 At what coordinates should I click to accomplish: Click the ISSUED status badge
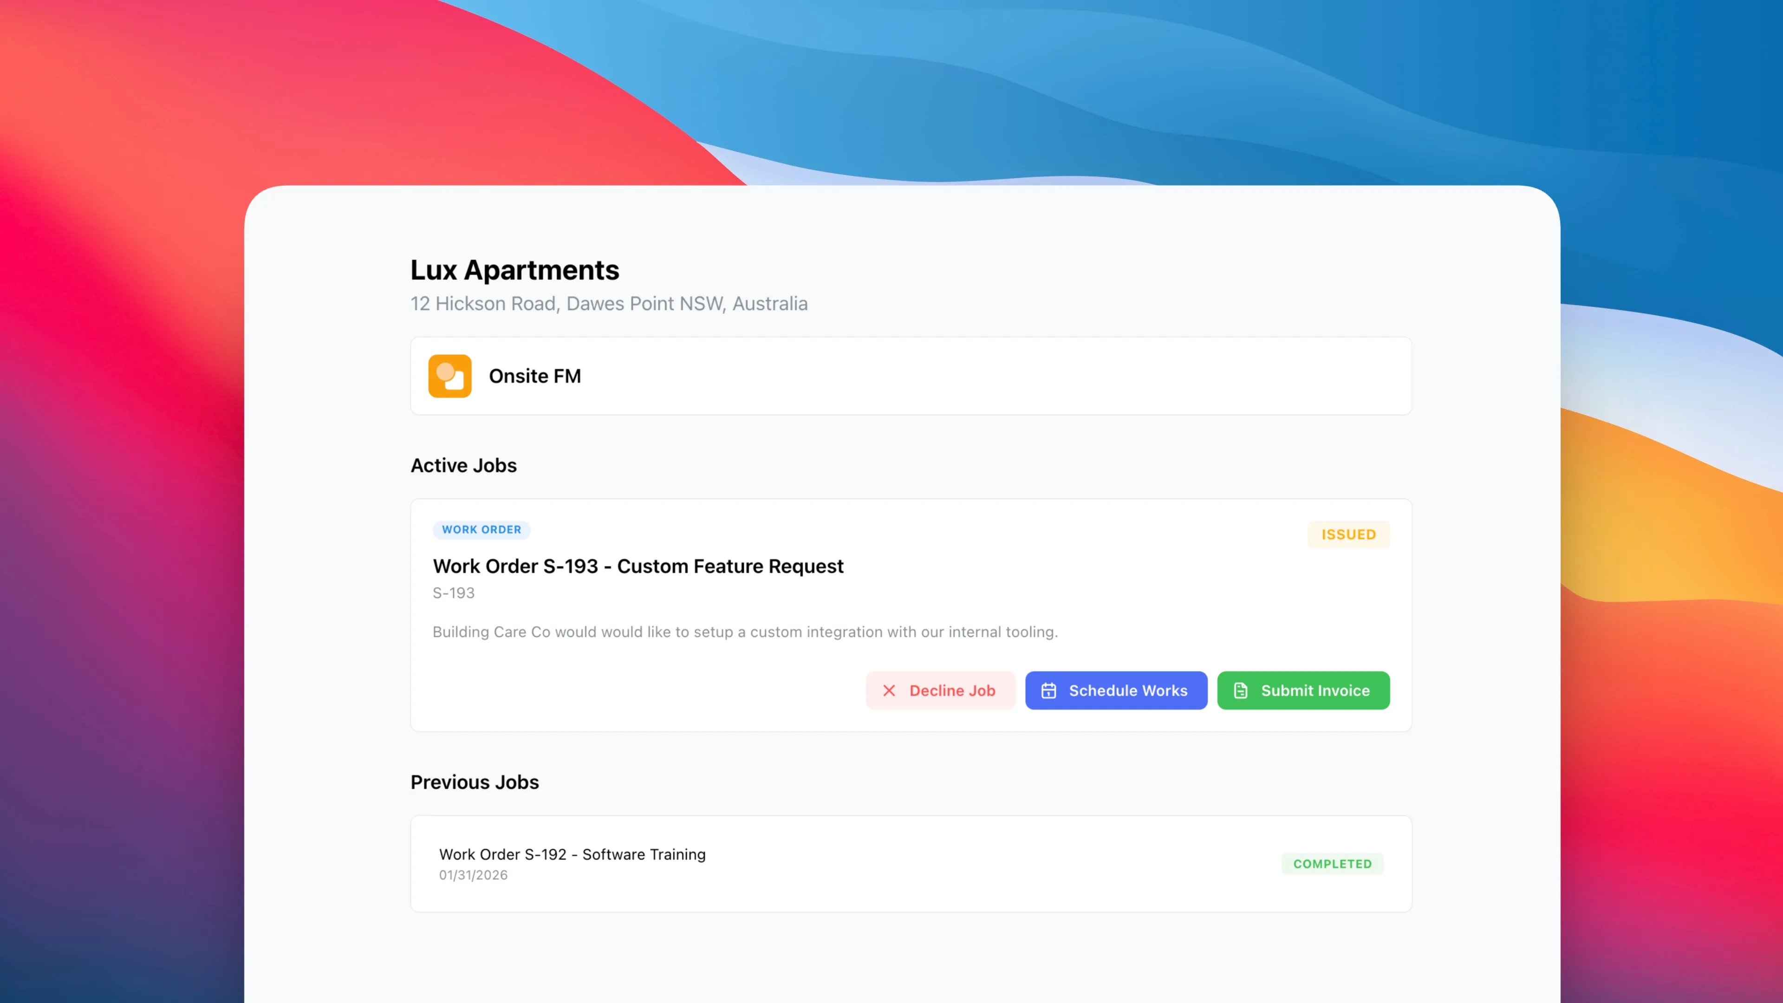(1347, 534)
